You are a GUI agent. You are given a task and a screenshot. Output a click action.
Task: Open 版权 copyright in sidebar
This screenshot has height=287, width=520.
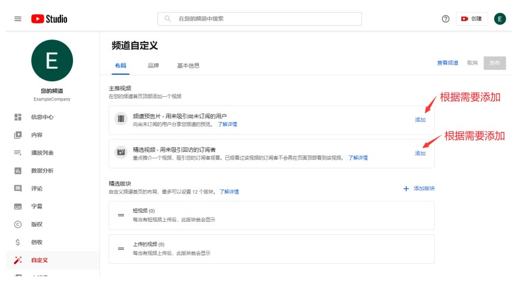point(37,224)
